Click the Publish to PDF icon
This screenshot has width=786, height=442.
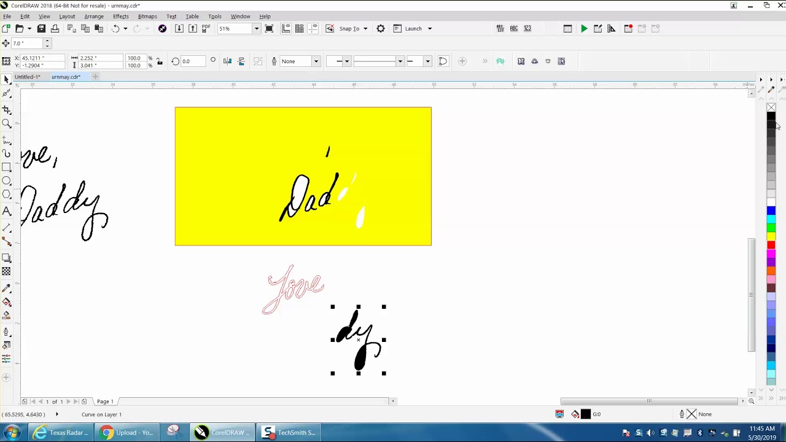(206, 28)
